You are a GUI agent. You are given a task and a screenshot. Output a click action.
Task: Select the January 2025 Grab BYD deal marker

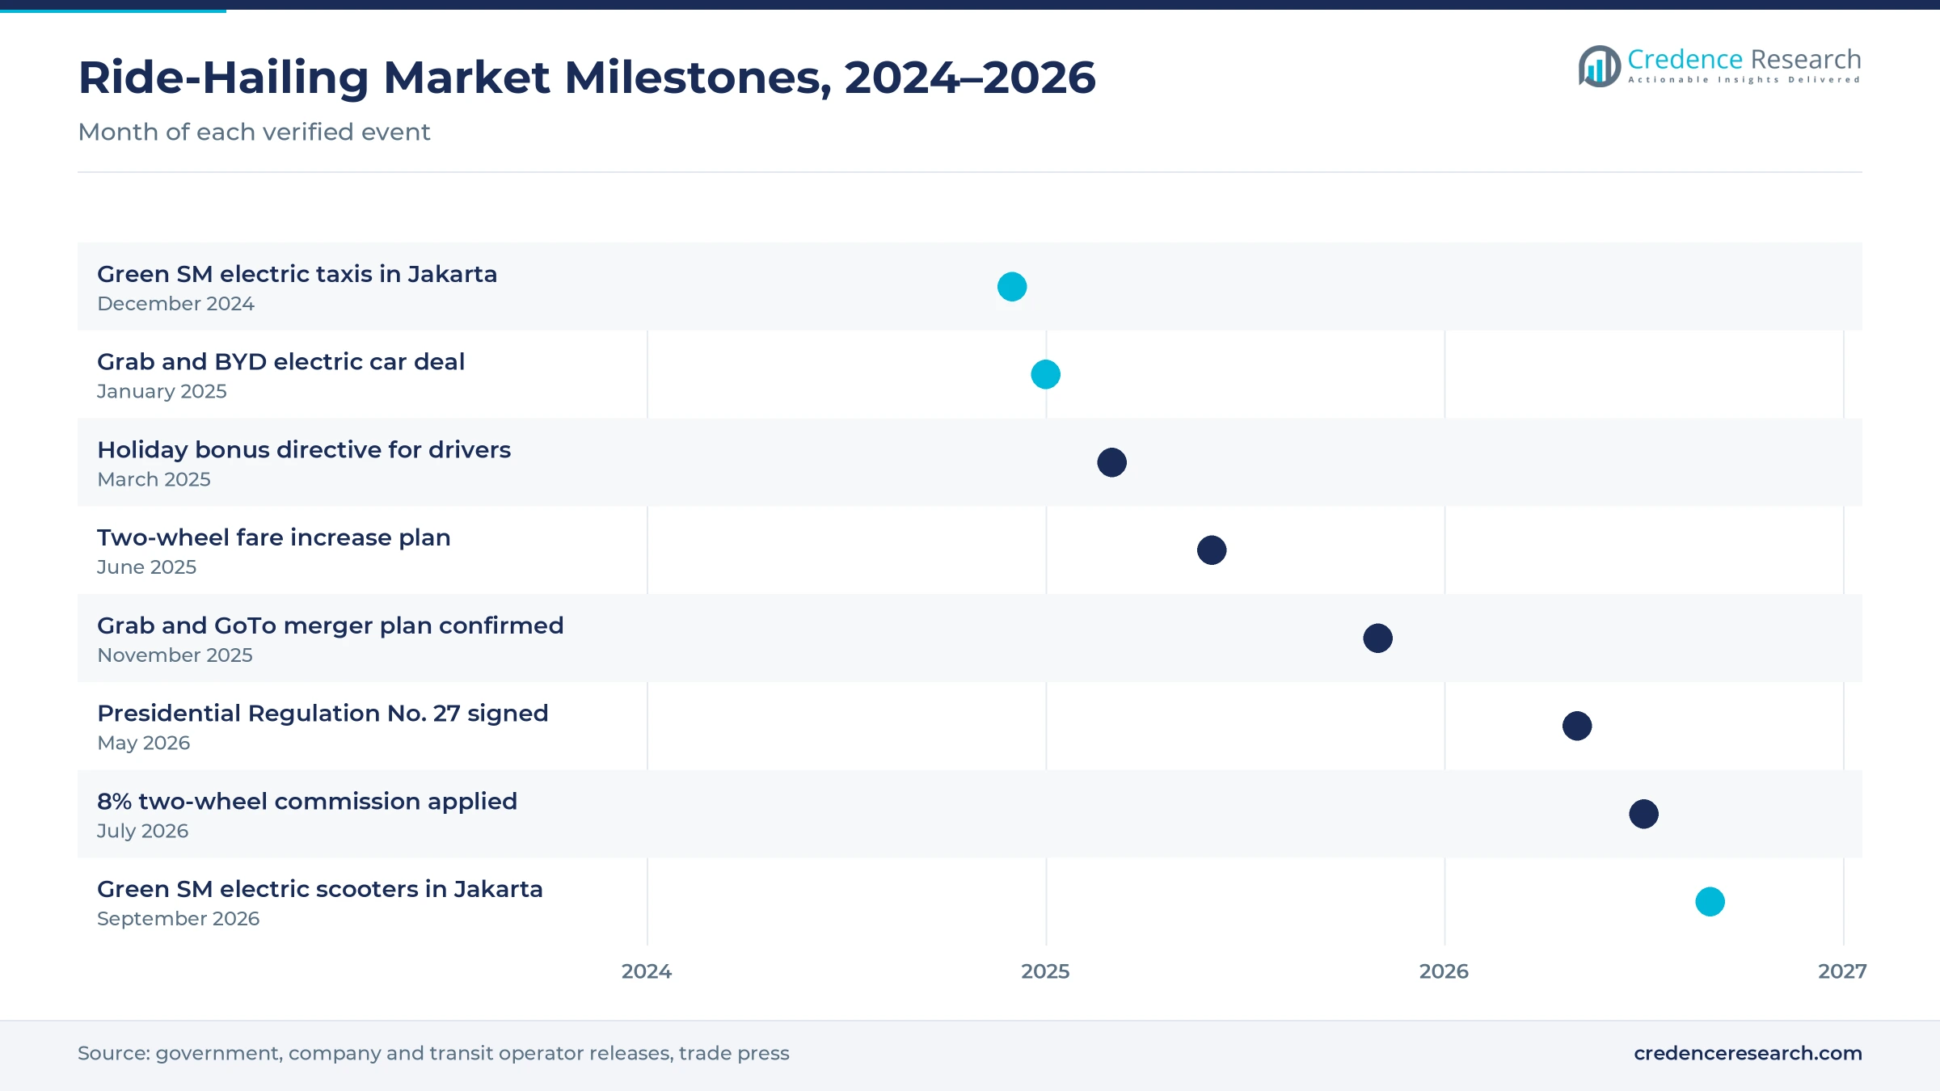[1045, 374]
